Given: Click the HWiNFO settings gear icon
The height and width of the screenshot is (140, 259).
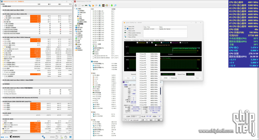Looking at the screenshot, I should 65,137.
